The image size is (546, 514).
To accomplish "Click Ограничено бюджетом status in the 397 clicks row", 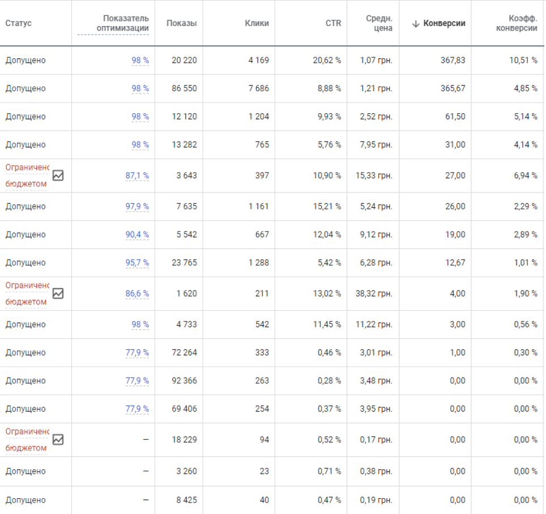I will pos(27,175).
